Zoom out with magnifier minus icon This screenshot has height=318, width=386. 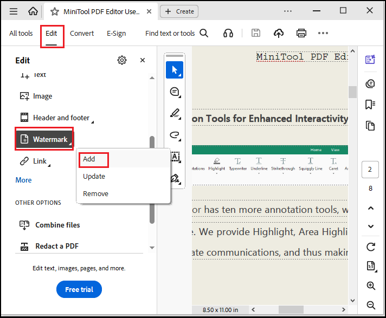(x=371, y=305)
